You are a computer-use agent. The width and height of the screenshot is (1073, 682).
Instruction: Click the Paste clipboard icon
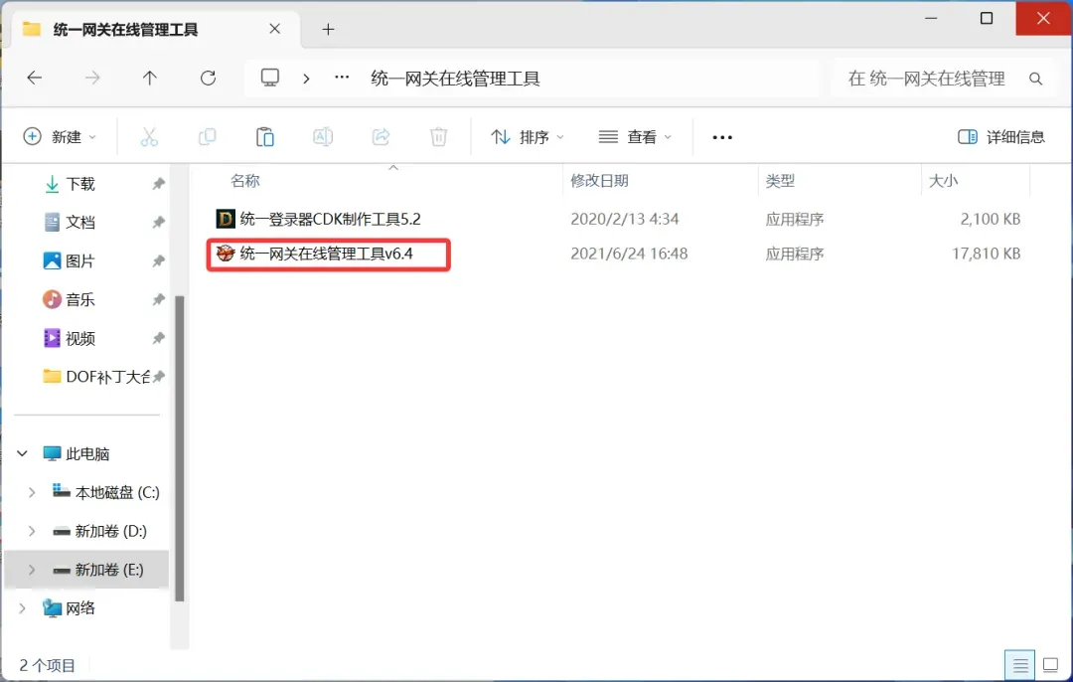(x=265, y=137)
